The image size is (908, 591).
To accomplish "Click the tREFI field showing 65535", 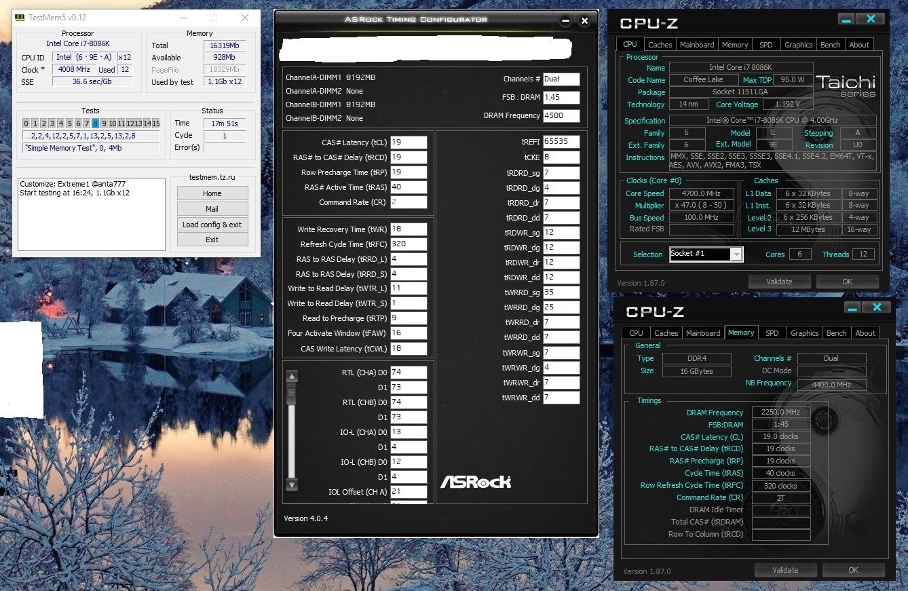I will click(561, 142).
